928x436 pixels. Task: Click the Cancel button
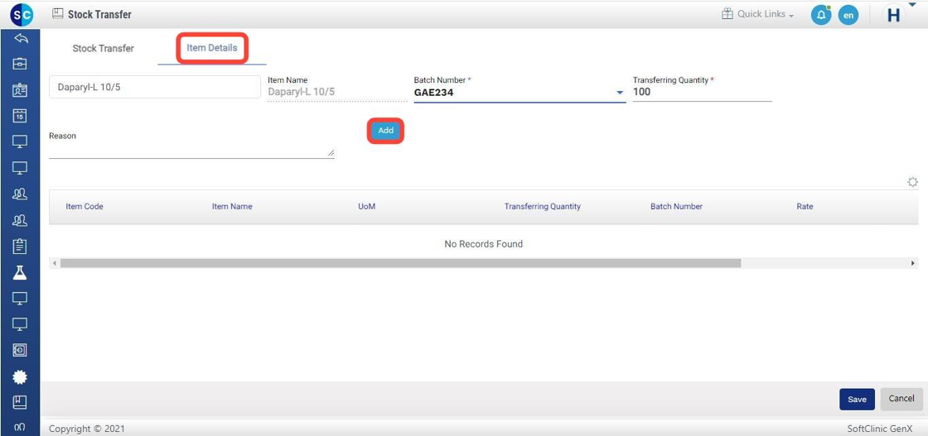tap(901, 399)
